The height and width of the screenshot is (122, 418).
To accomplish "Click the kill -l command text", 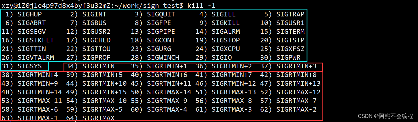I will click(x=201, y=5).
